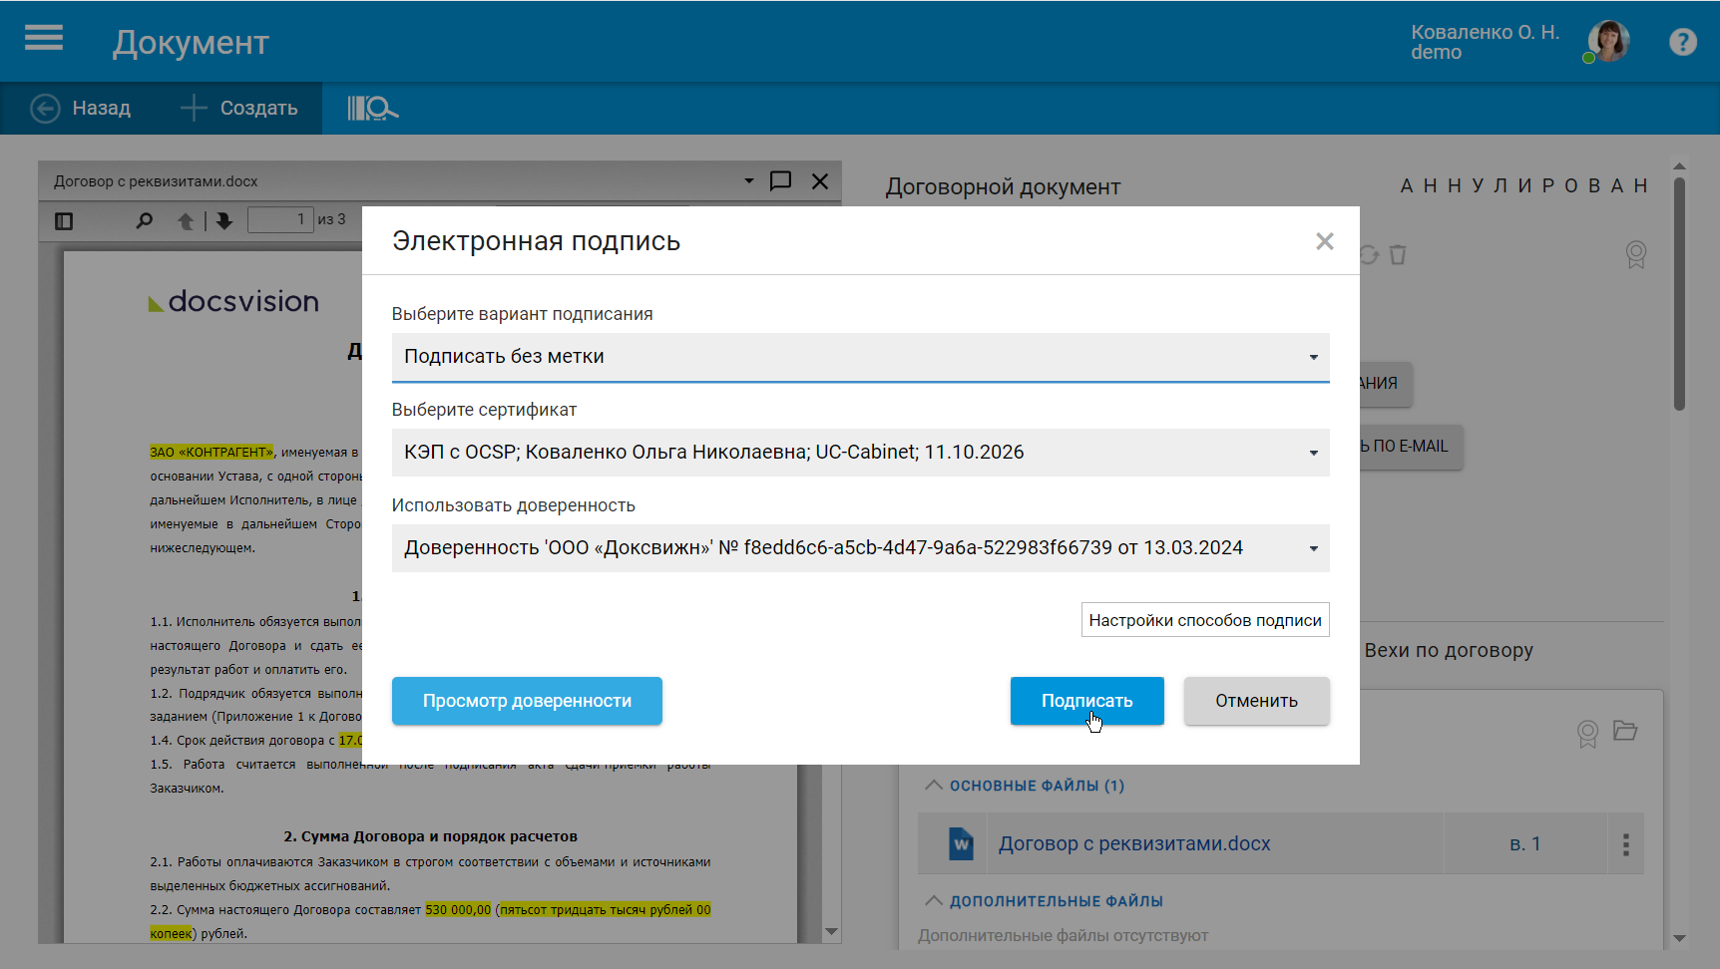Viewport: 1720px width, 969px height.
Task: Go to next page in preview
Action: 224,220
